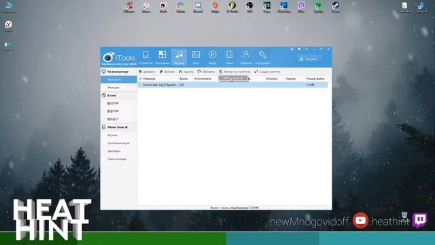Select the 'На компьютере' sidebar section
Screen dimensions: 435x245
119,71
